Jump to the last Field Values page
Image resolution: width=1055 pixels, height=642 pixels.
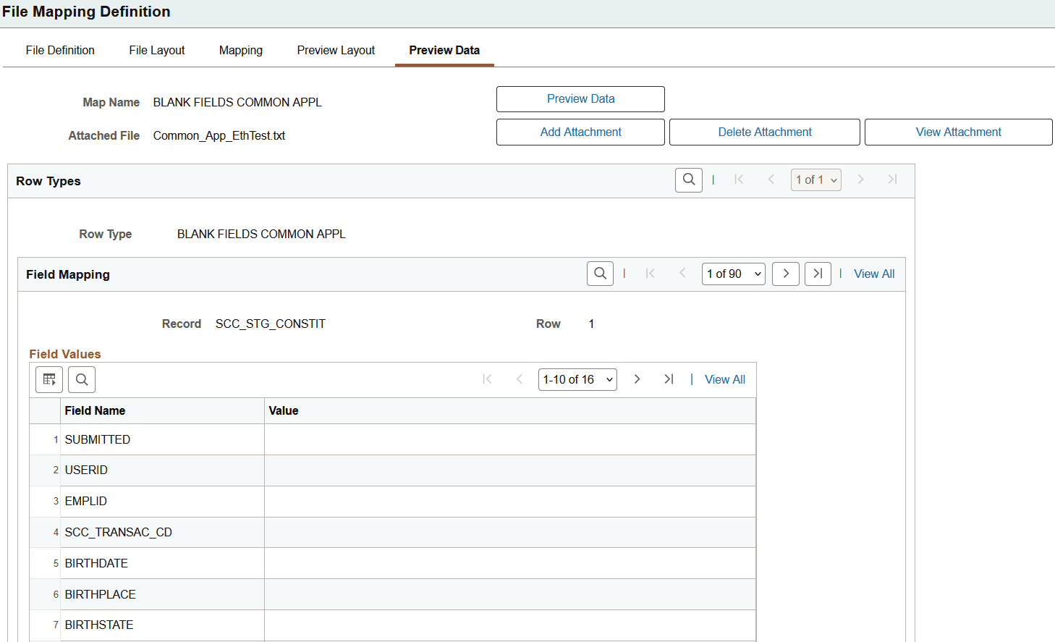pos(669,379)
